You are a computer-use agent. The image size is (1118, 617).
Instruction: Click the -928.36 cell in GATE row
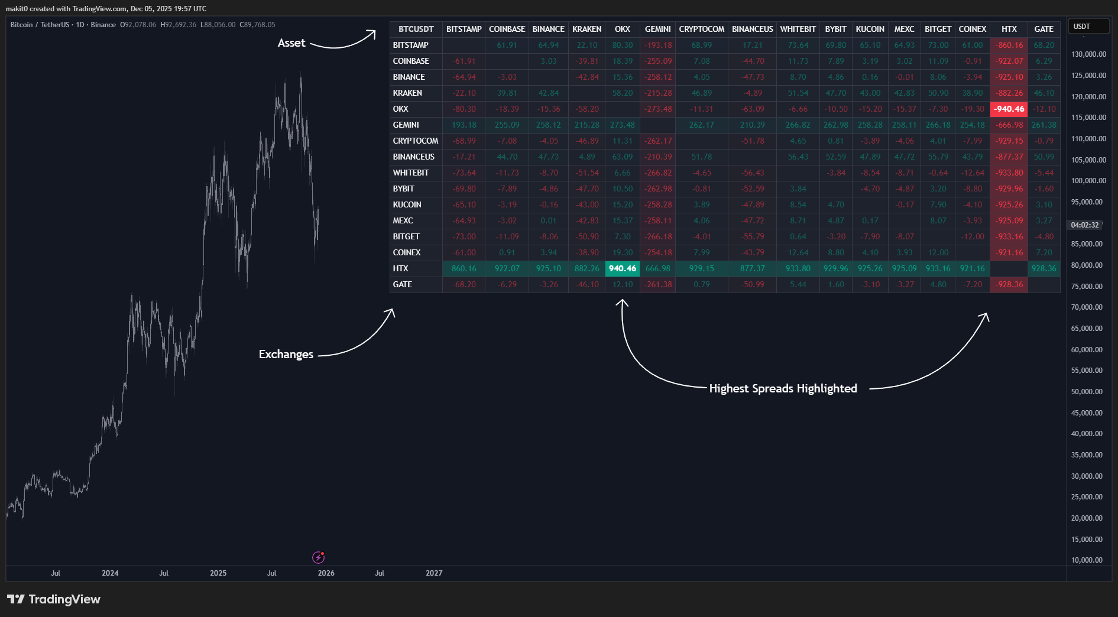coord(1009,284)
